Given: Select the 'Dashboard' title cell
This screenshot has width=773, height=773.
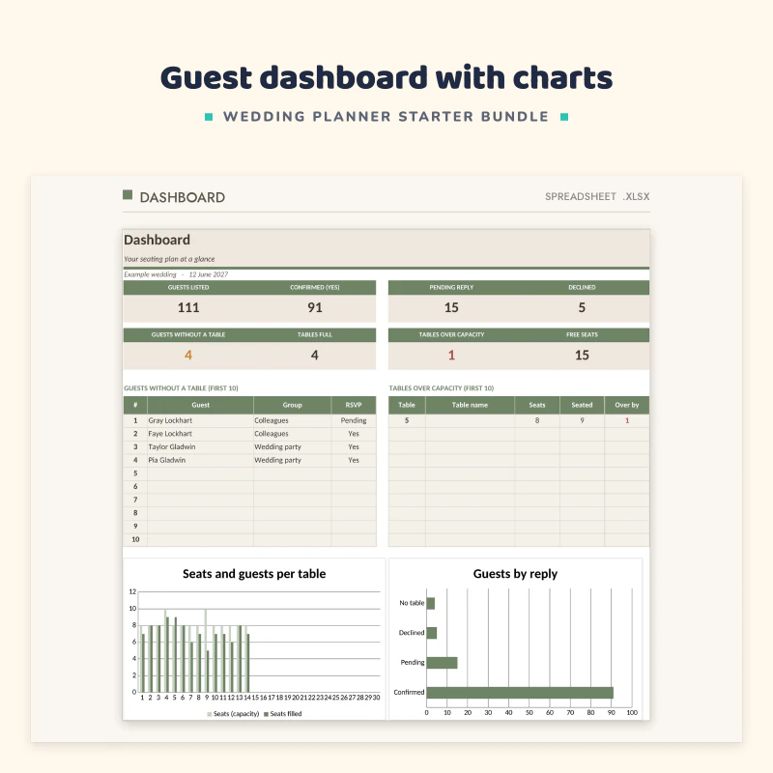Looking at the screenshot, I should tap(157, 240).
